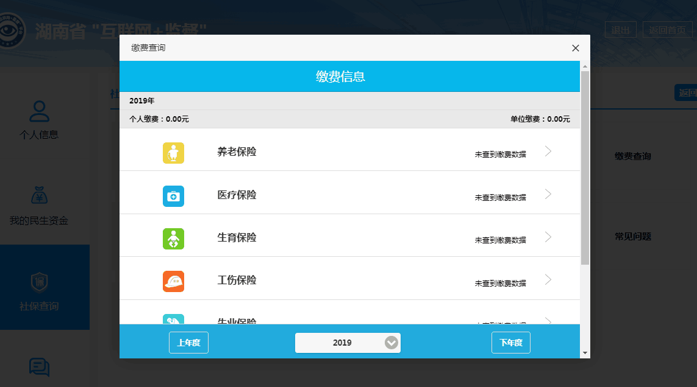Click the blue 医疗保险 medical kit icon
The height and width of the screenshot is (387, 697).
point(173,196)
